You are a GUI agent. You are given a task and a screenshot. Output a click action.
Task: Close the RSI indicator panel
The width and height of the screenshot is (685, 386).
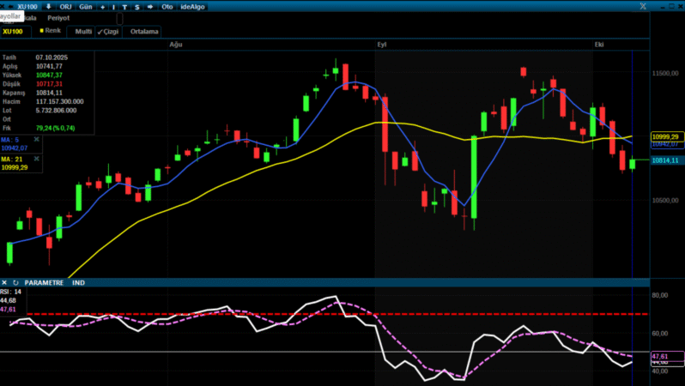pos(4,282)
